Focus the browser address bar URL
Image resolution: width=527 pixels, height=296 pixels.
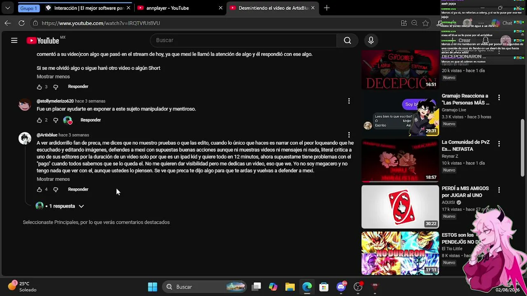click(x=101, y=23)
